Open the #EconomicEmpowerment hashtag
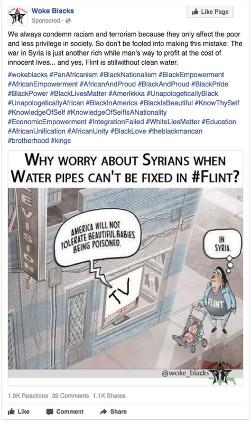This screenshot has height=423, width=251. [x=47, y=122]
